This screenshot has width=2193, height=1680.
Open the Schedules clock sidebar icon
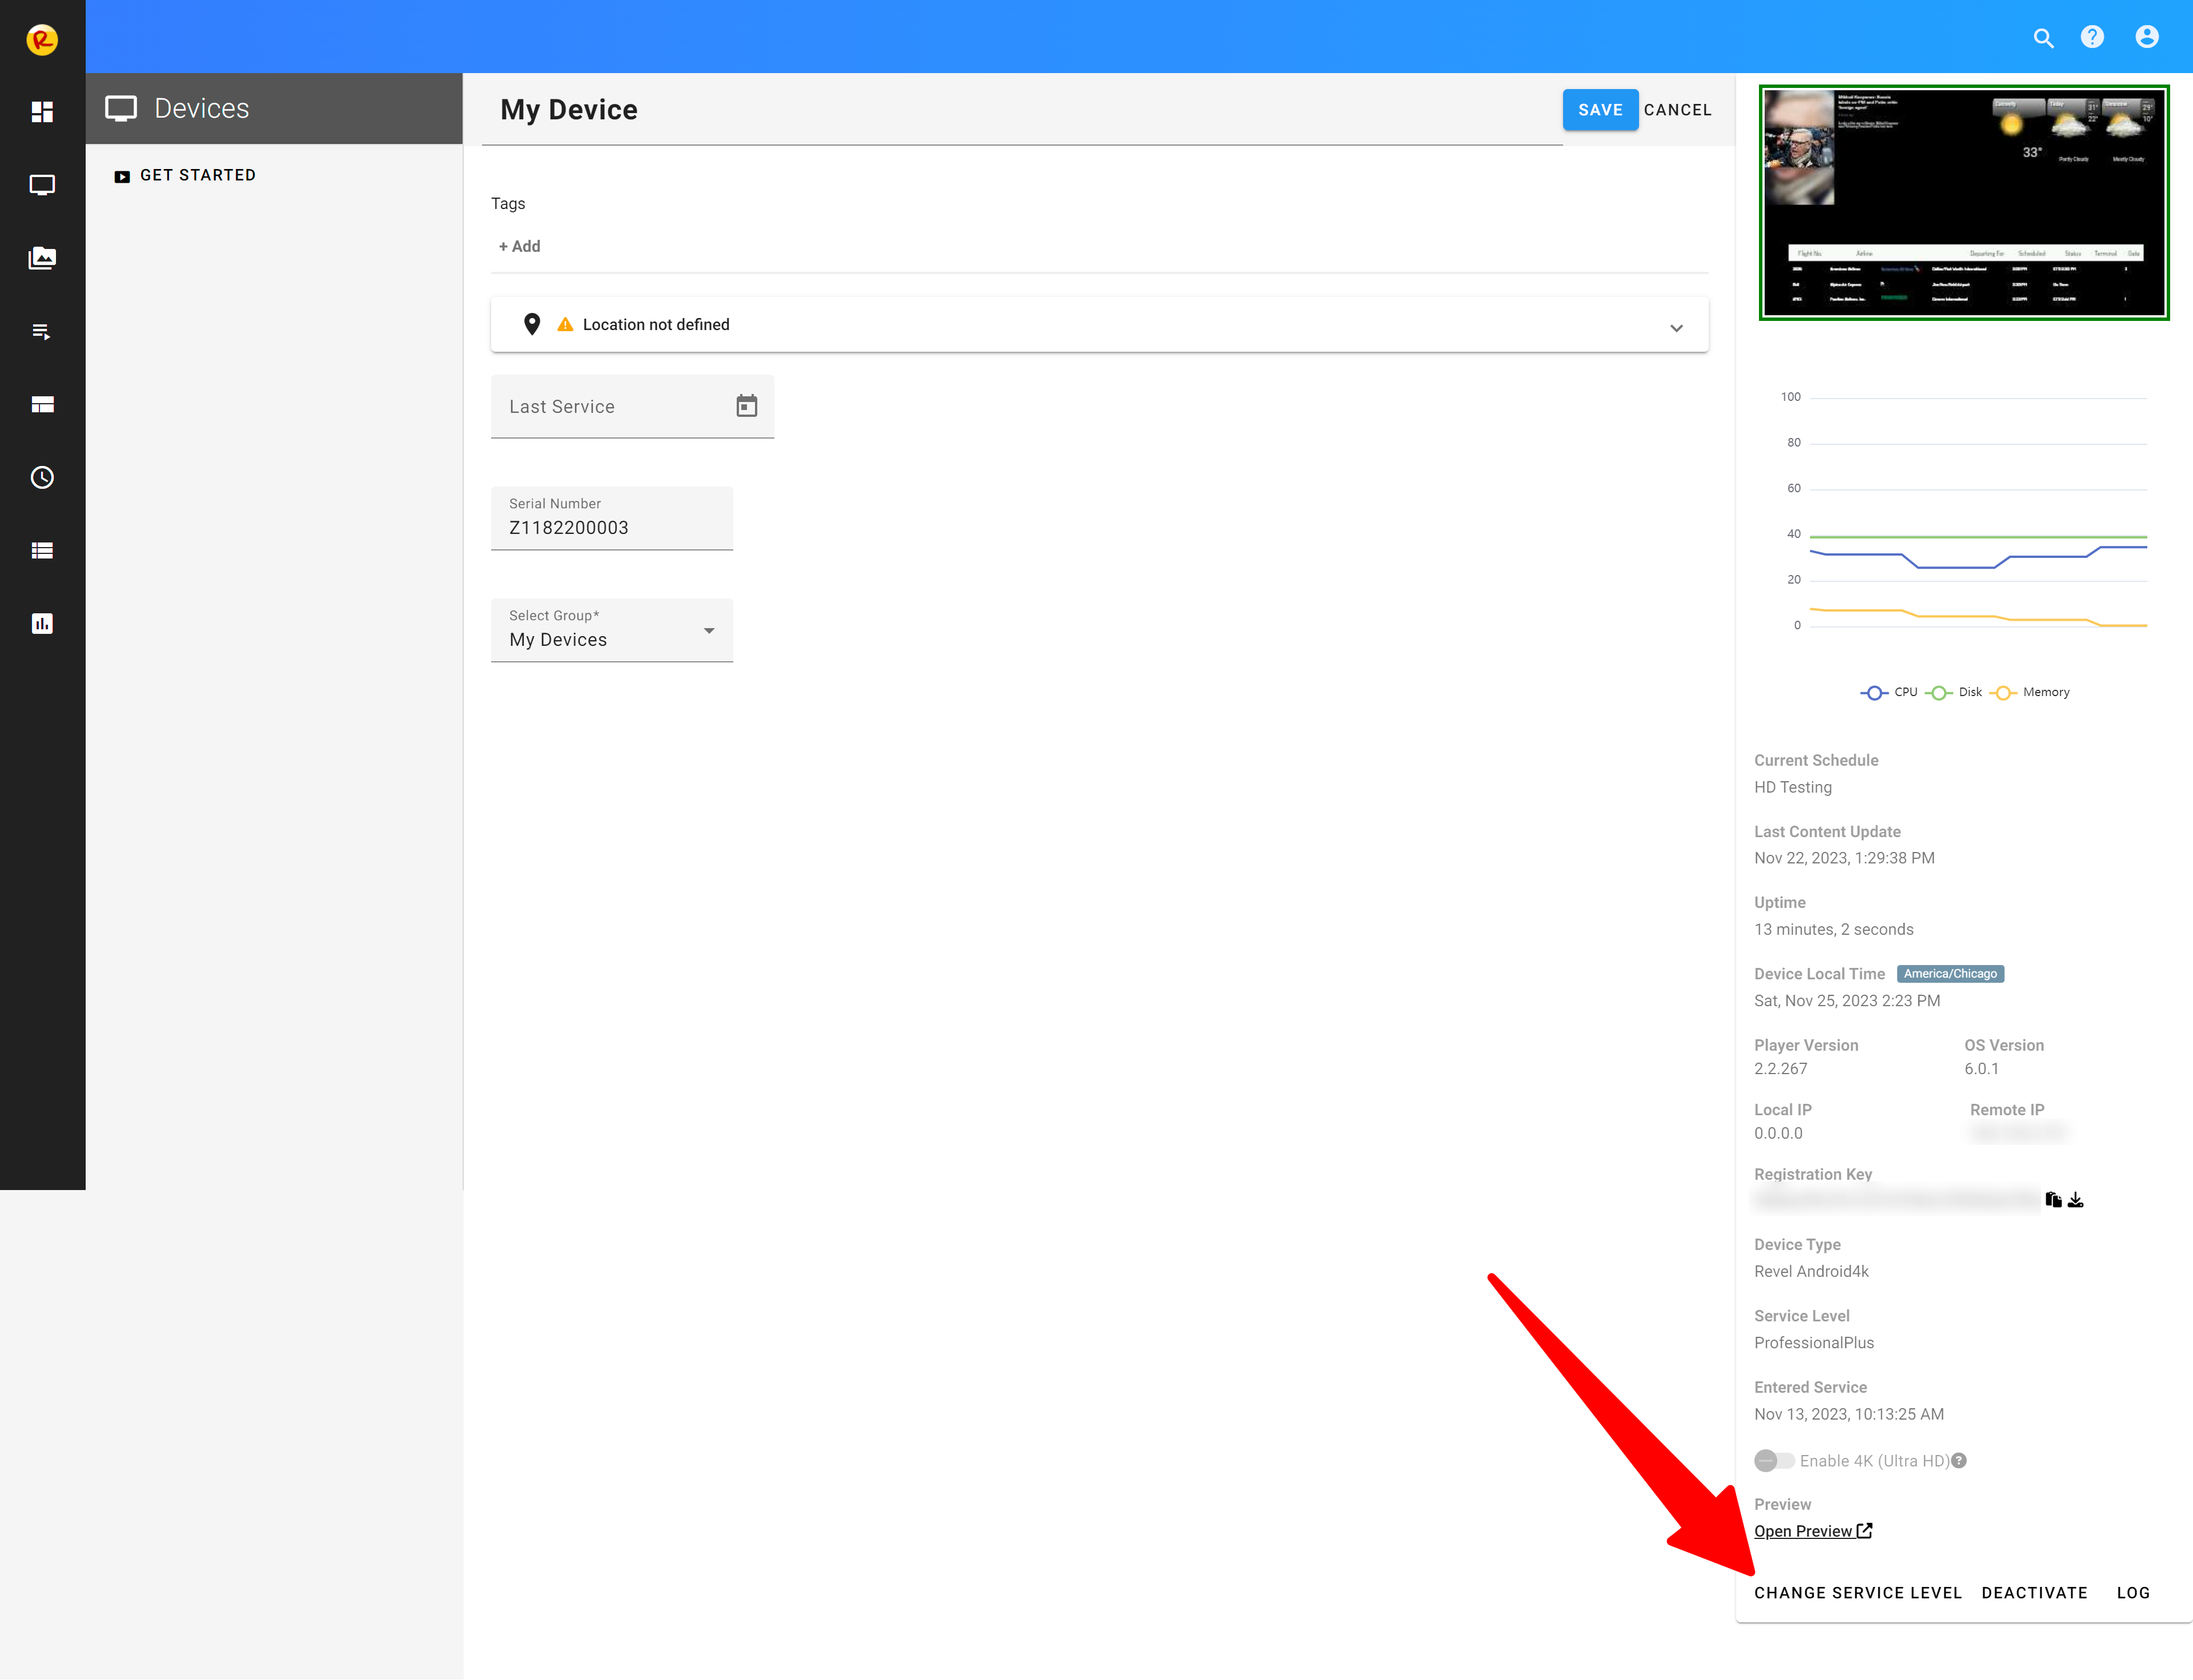click(x=42, y=477)
